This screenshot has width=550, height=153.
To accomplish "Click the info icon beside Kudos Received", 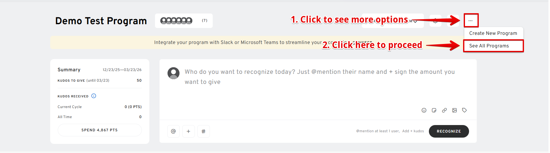I will click(x=93, y=96).
